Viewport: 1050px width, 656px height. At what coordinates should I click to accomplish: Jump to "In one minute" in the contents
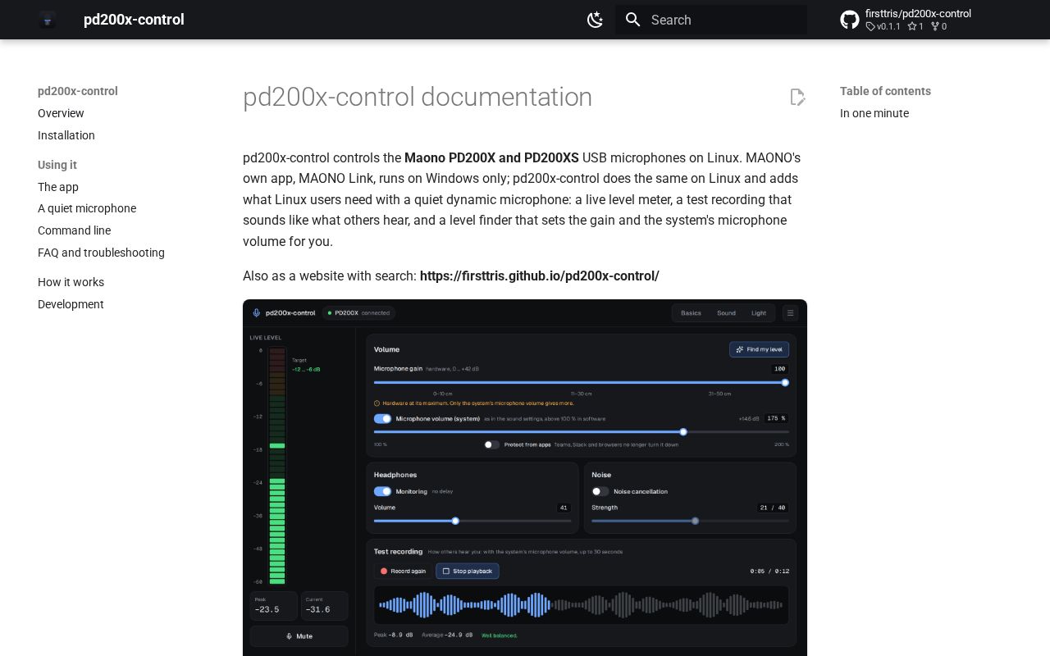pyautogui.click(x=874, y=113)
